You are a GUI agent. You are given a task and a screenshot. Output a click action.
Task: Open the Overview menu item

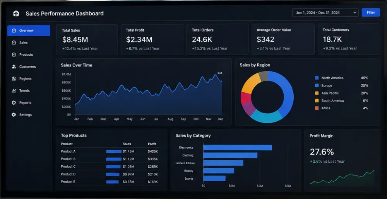coord(29,31)
